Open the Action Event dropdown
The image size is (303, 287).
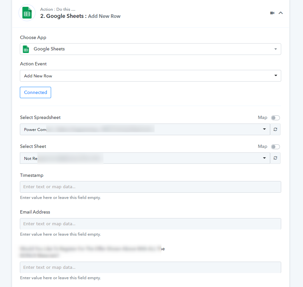(150, 76)
